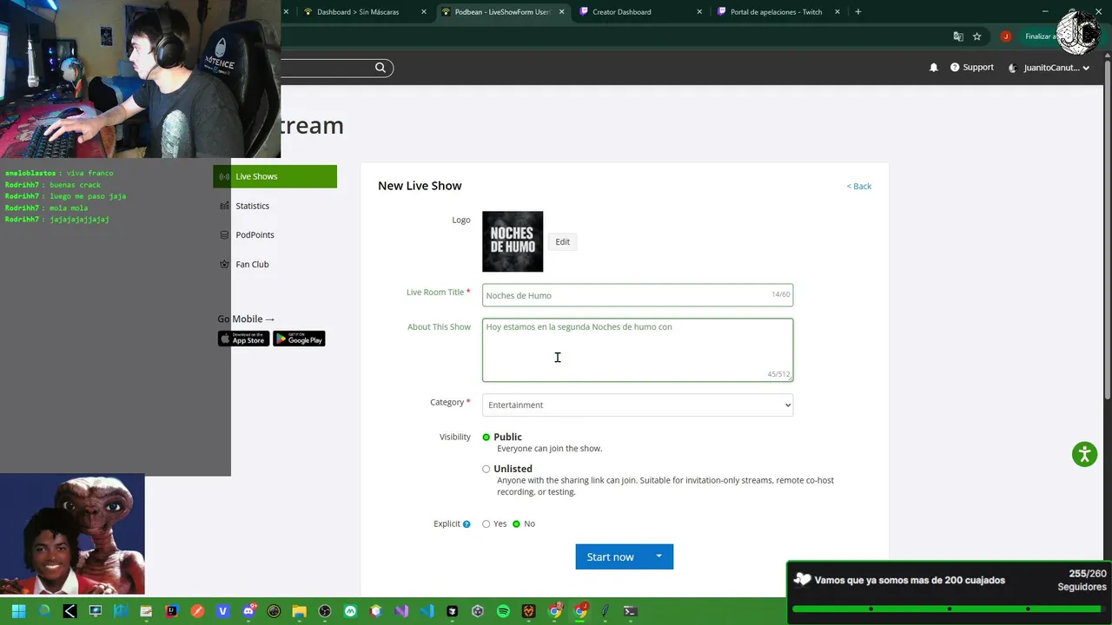
Task: Open Visual Studio Code from the taskbar
Action: pyautogui.click(x=427, y=611)
